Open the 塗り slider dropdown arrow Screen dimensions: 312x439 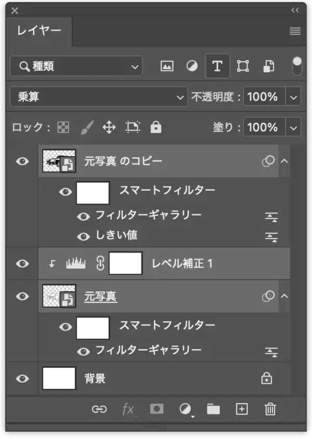pos(293,128)
